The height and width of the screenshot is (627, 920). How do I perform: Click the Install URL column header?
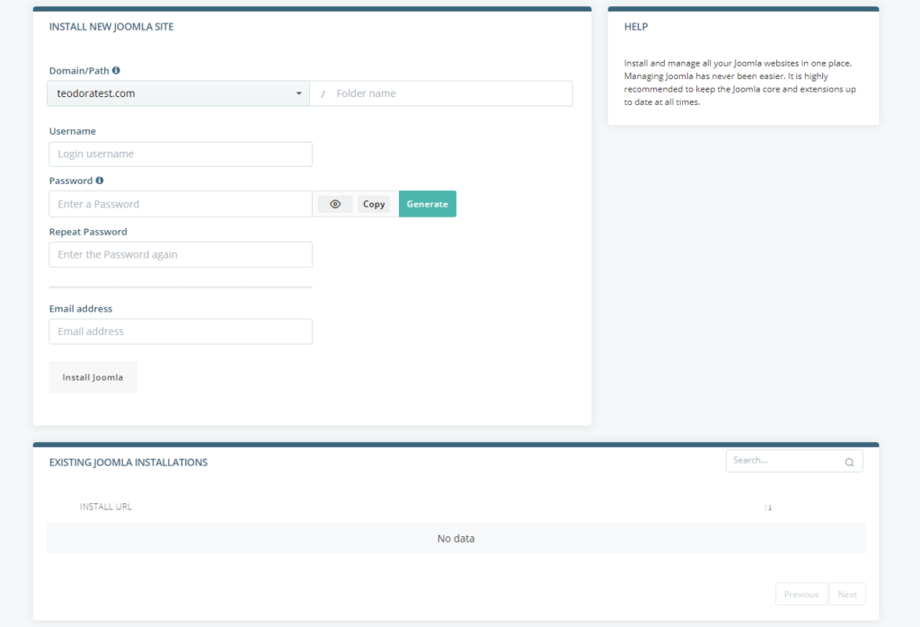104,507
